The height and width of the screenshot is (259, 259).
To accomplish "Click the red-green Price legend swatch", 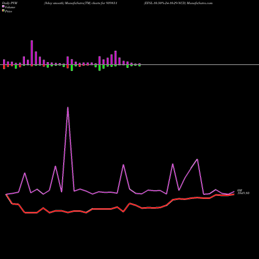I will pos(3,10).
